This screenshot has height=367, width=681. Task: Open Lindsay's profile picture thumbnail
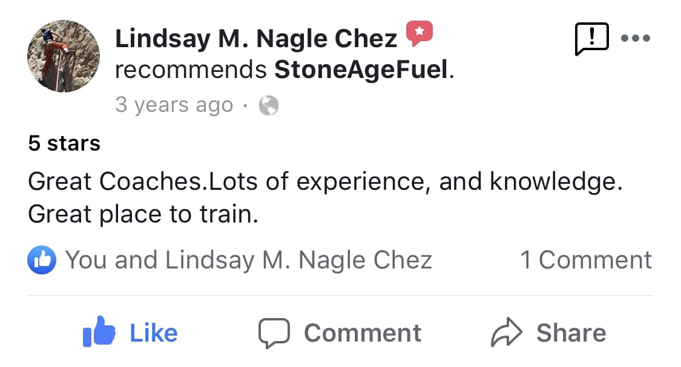(64, 56)
